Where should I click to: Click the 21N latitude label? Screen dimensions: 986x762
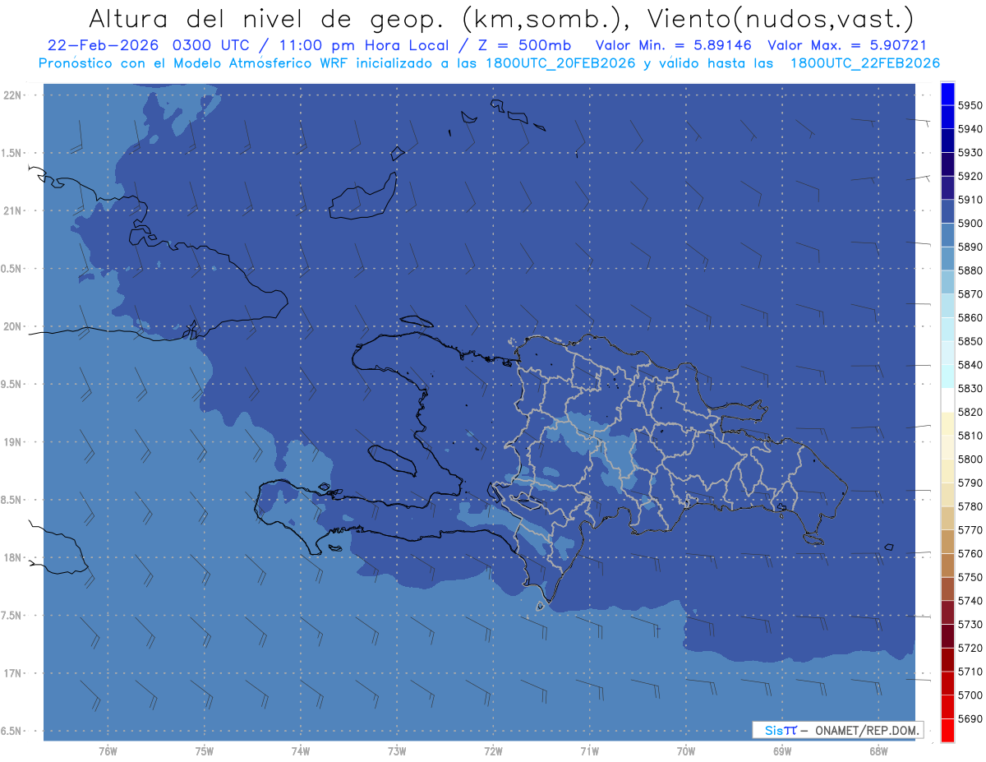[13, 211]
